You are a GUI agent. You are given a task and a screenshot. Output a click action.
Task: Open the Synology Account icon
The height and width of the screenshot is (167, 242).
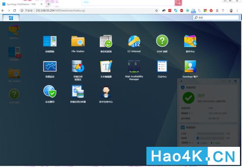(190, 67)
